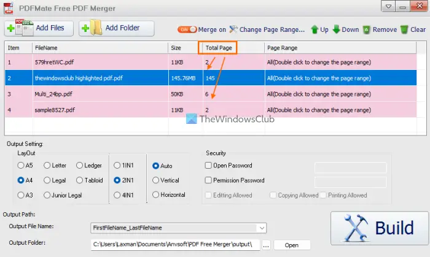Sort by the FileName column header
Image resolution: width=430 pixels, height=257 pixels.
pyautogui.click(x=100, y=48)
